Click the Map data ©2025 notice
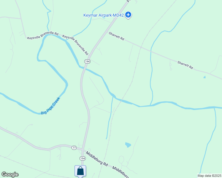The image size is (222, 178). click(210, 176)
